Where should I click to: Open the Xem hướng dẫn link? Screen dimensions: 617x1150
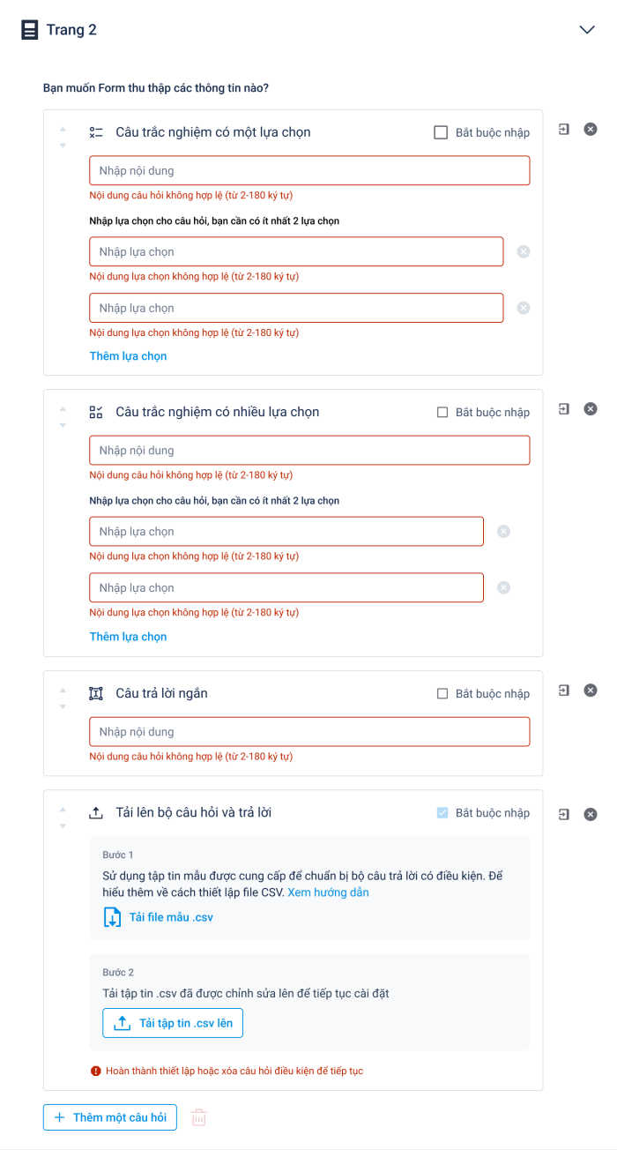pos(328,892)
